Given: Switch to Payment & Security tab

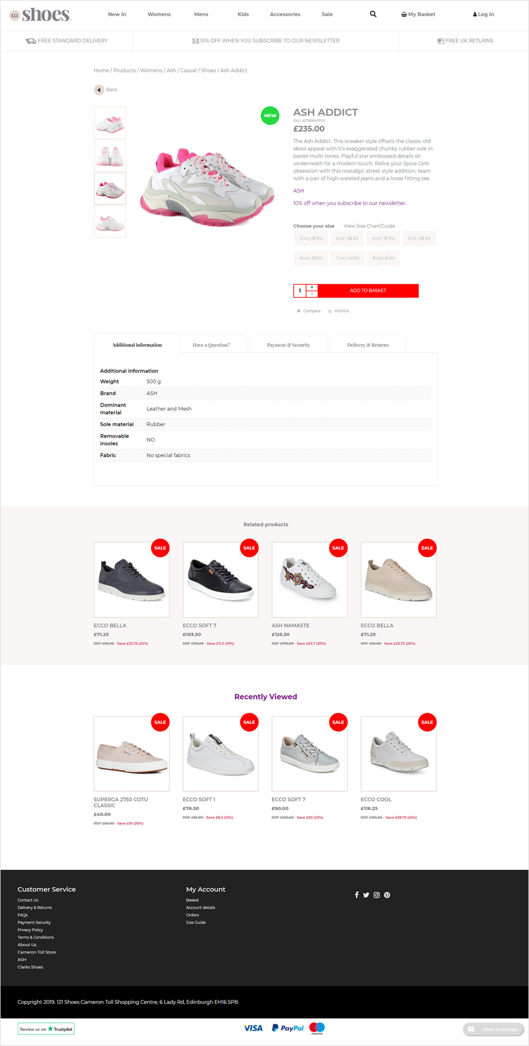Looking at the screenshot, I should 289,345.
